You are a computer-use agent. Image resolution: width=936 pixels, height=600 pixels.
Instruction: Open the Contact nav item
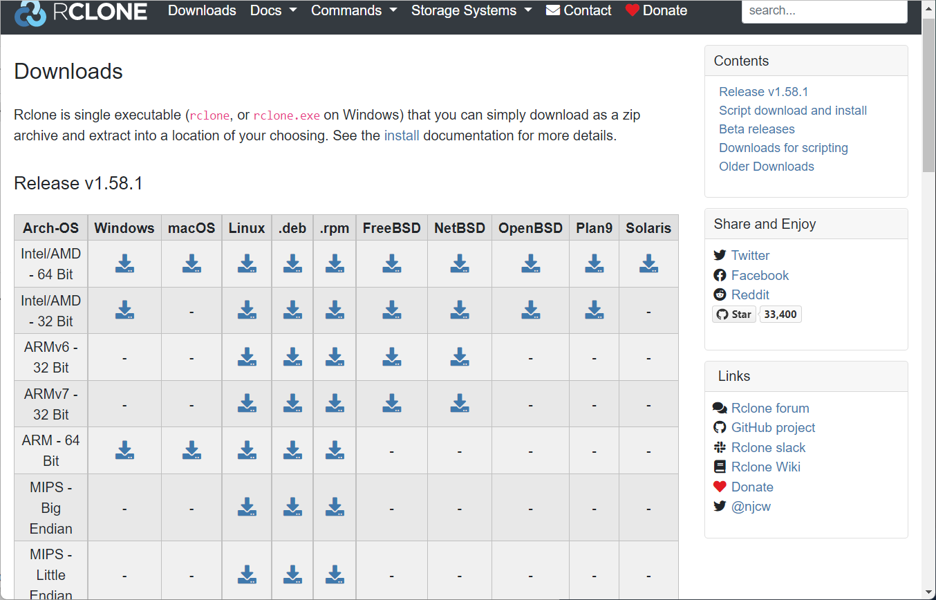(579, 10)
